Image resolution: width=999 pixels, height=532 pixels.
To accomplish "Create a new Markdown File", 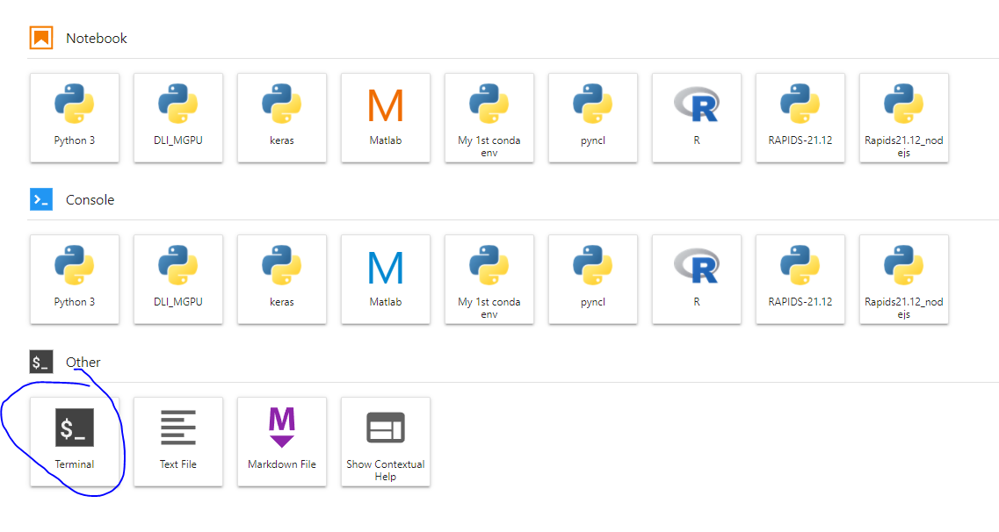I will click(282, 442).
